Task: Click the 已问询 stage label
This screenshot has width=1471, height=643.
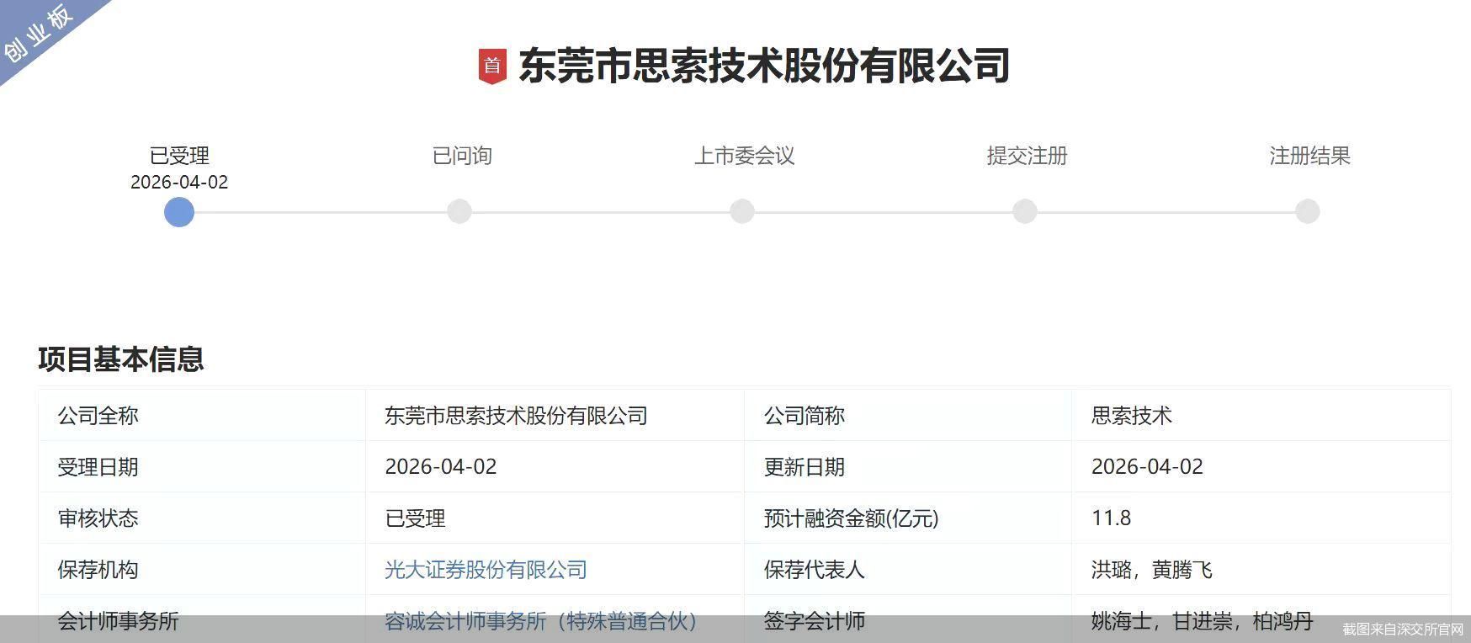Action: [462, 156]
